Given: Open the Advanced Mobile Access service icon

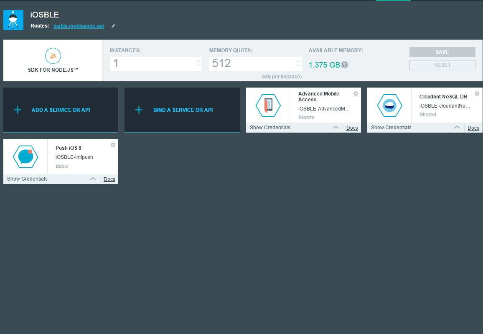Looking at the screenshot, I should (x=268, y=105).
